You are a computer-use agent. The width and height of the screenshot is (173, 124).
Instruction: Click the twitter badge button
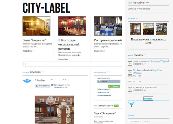pyautogui.click(x=148, y=99)
